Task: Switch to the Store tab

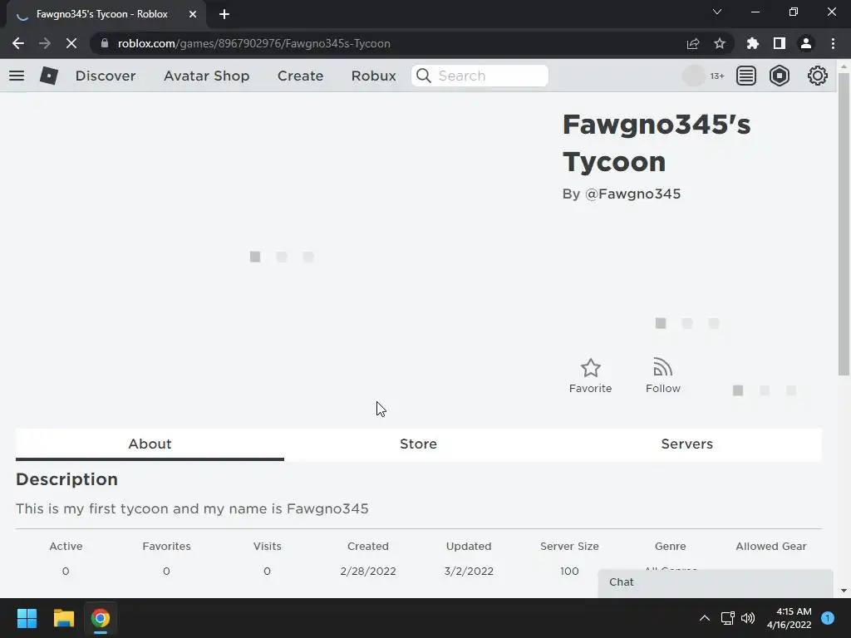Action: coord(419,444)
